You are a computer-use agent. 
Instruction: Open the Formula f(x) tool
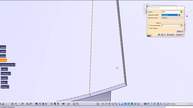27,104
